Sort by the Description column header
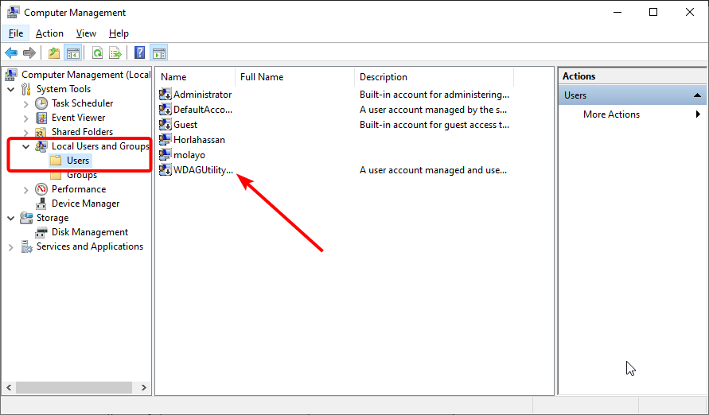This screenshot has width=709, height=415. point(434,77)
